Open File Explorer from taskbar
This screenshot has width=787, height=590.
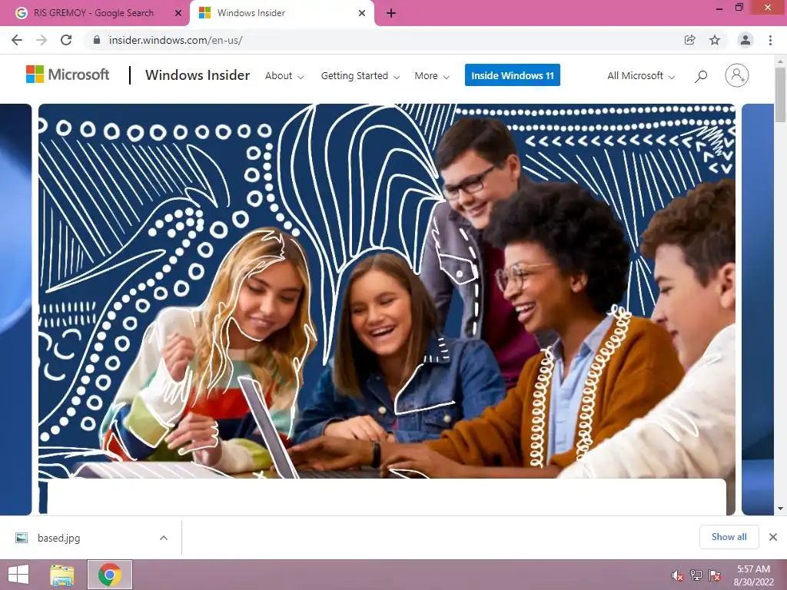coord(62,575)
